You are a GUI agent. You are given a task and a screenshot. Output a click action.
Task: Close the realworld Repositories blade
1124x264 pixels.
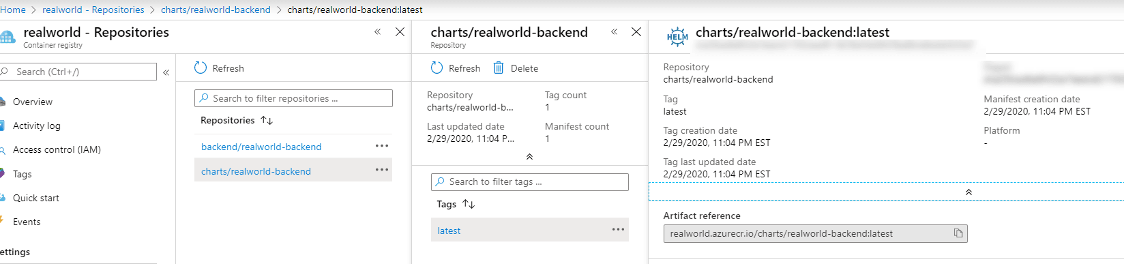400,32
